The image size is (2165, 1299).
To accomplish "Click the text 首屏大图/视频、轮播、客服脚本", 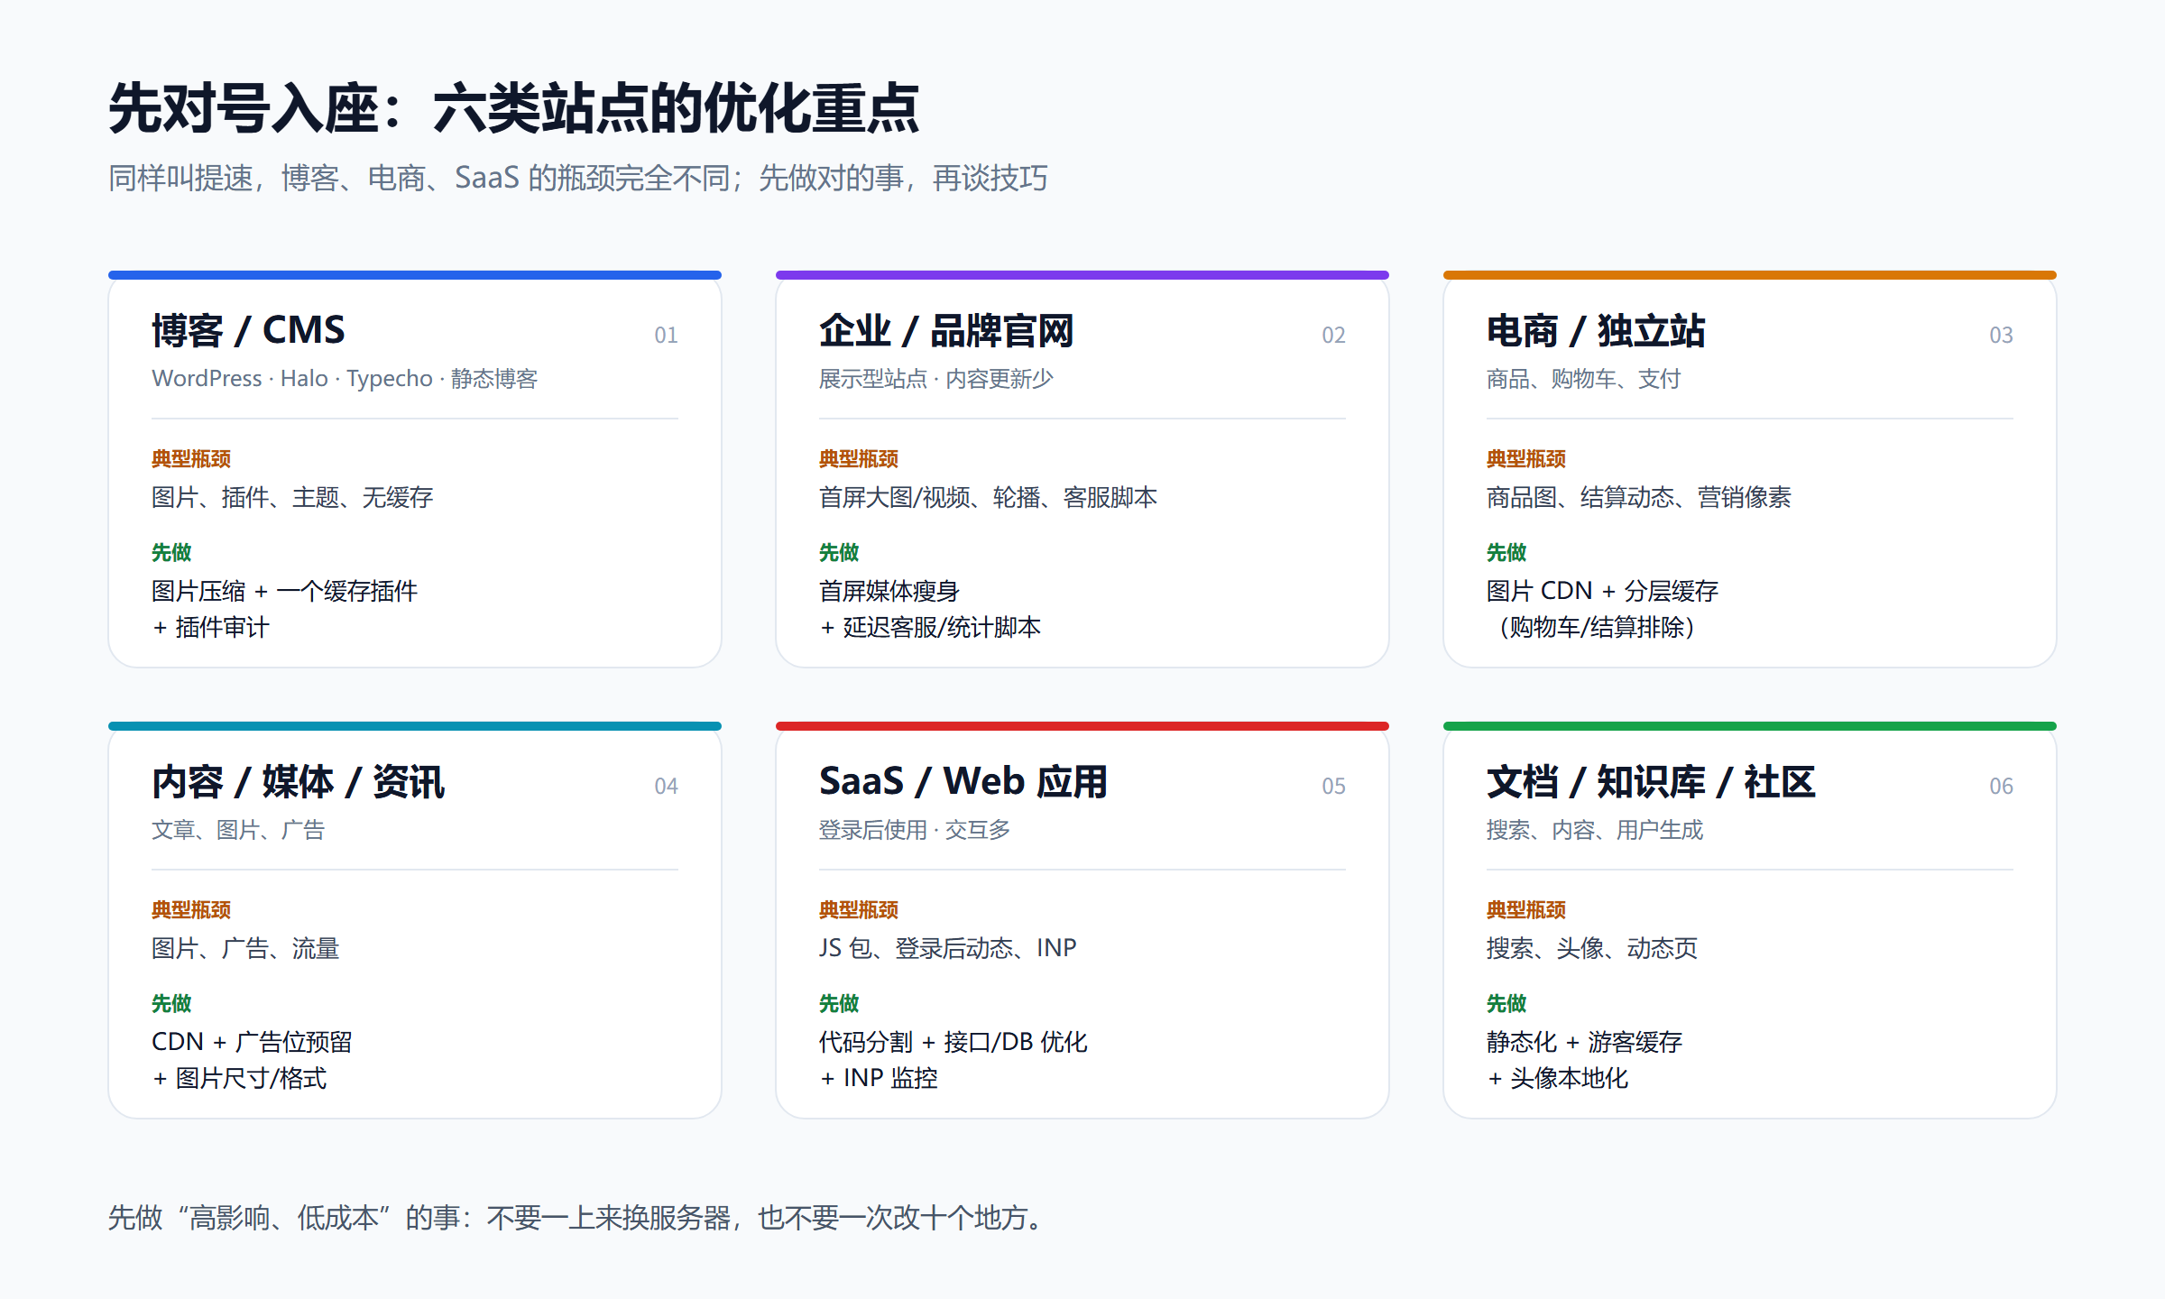I will (x=988, y=497).
